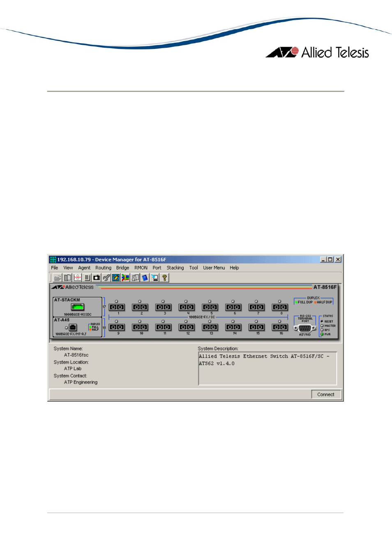Select fiber port 12 on the switch
The width and height of the screenshot is (392, 555).
click(x=187, y=327)
